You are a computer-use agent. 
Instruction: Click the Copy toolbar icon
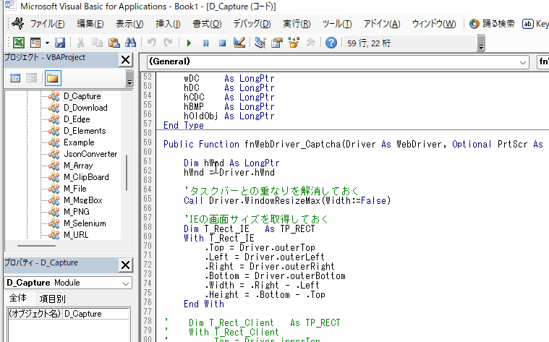coord(97,43)
